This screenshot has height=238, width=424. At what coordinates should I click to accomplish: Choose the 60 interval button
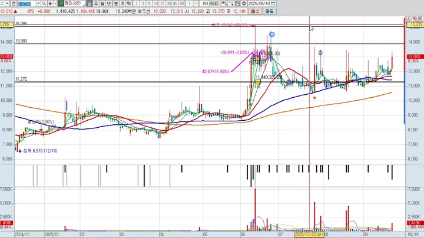point(182,4)
